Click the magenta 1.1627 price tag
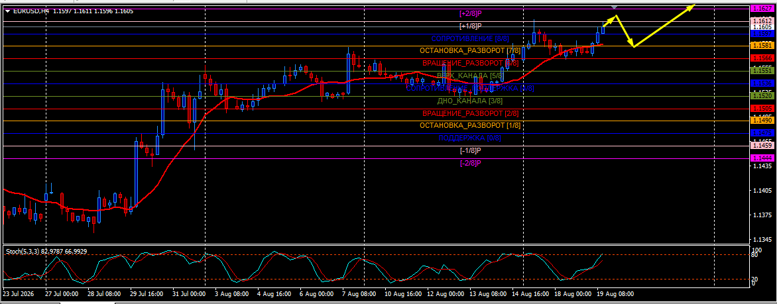 (x=761, y=9)
